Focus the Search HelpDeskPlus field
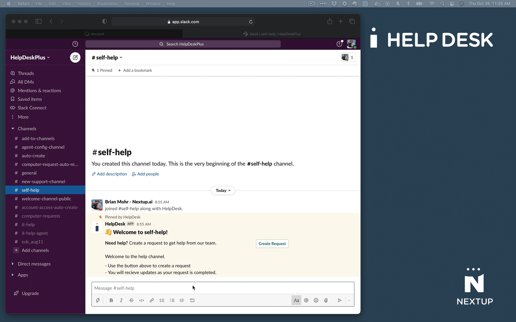 click(183, 44)
